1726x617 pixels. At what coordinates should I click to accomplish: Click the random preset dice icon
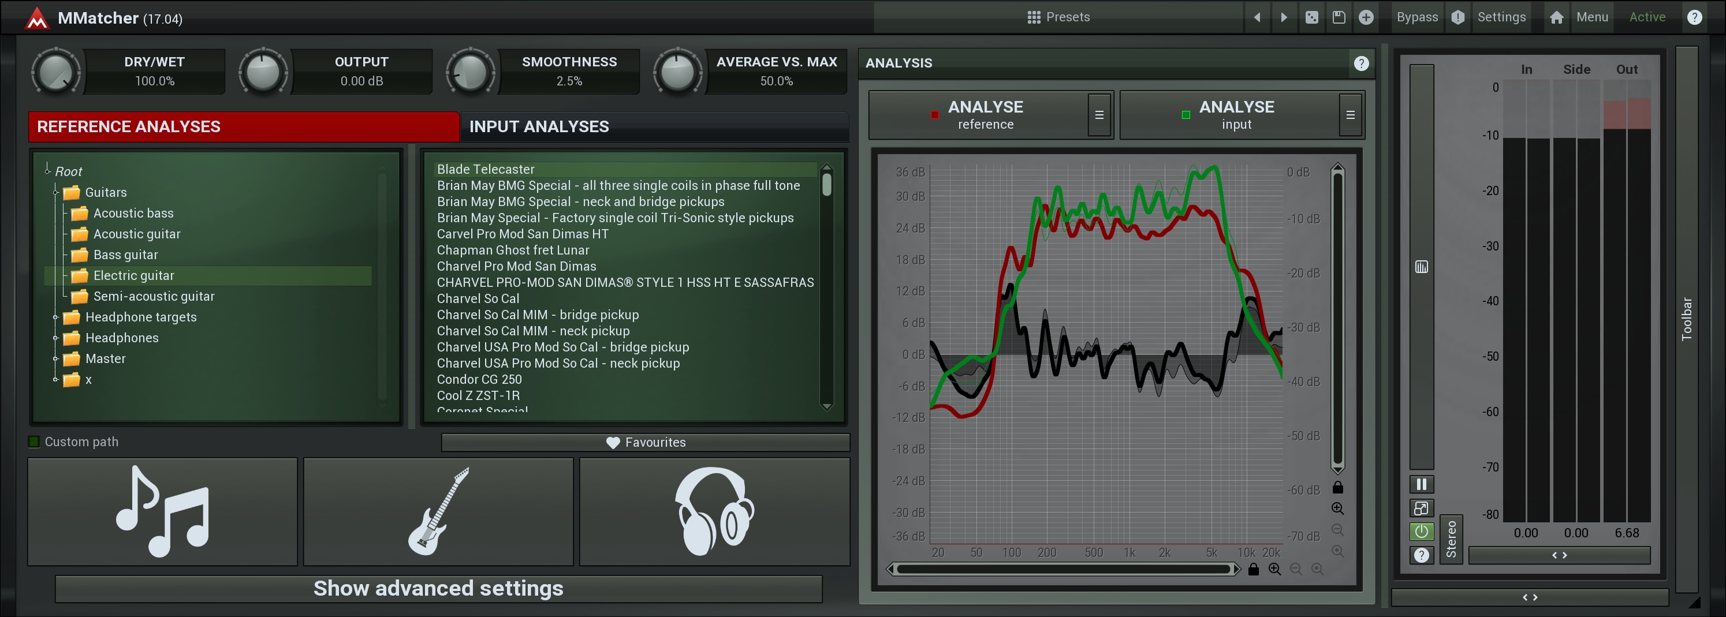[1311, 17]
